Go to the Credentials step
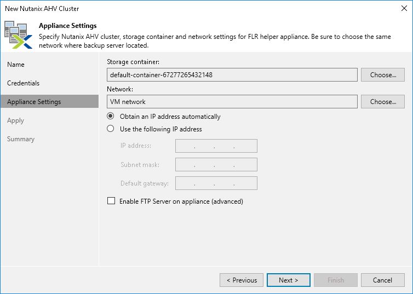This screenshot has height=294, width=413. pos(23,83)
